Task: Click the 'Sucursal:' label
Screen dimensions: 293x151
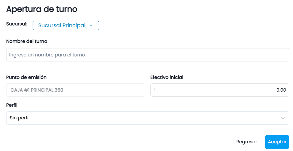Action: (17, 24)
